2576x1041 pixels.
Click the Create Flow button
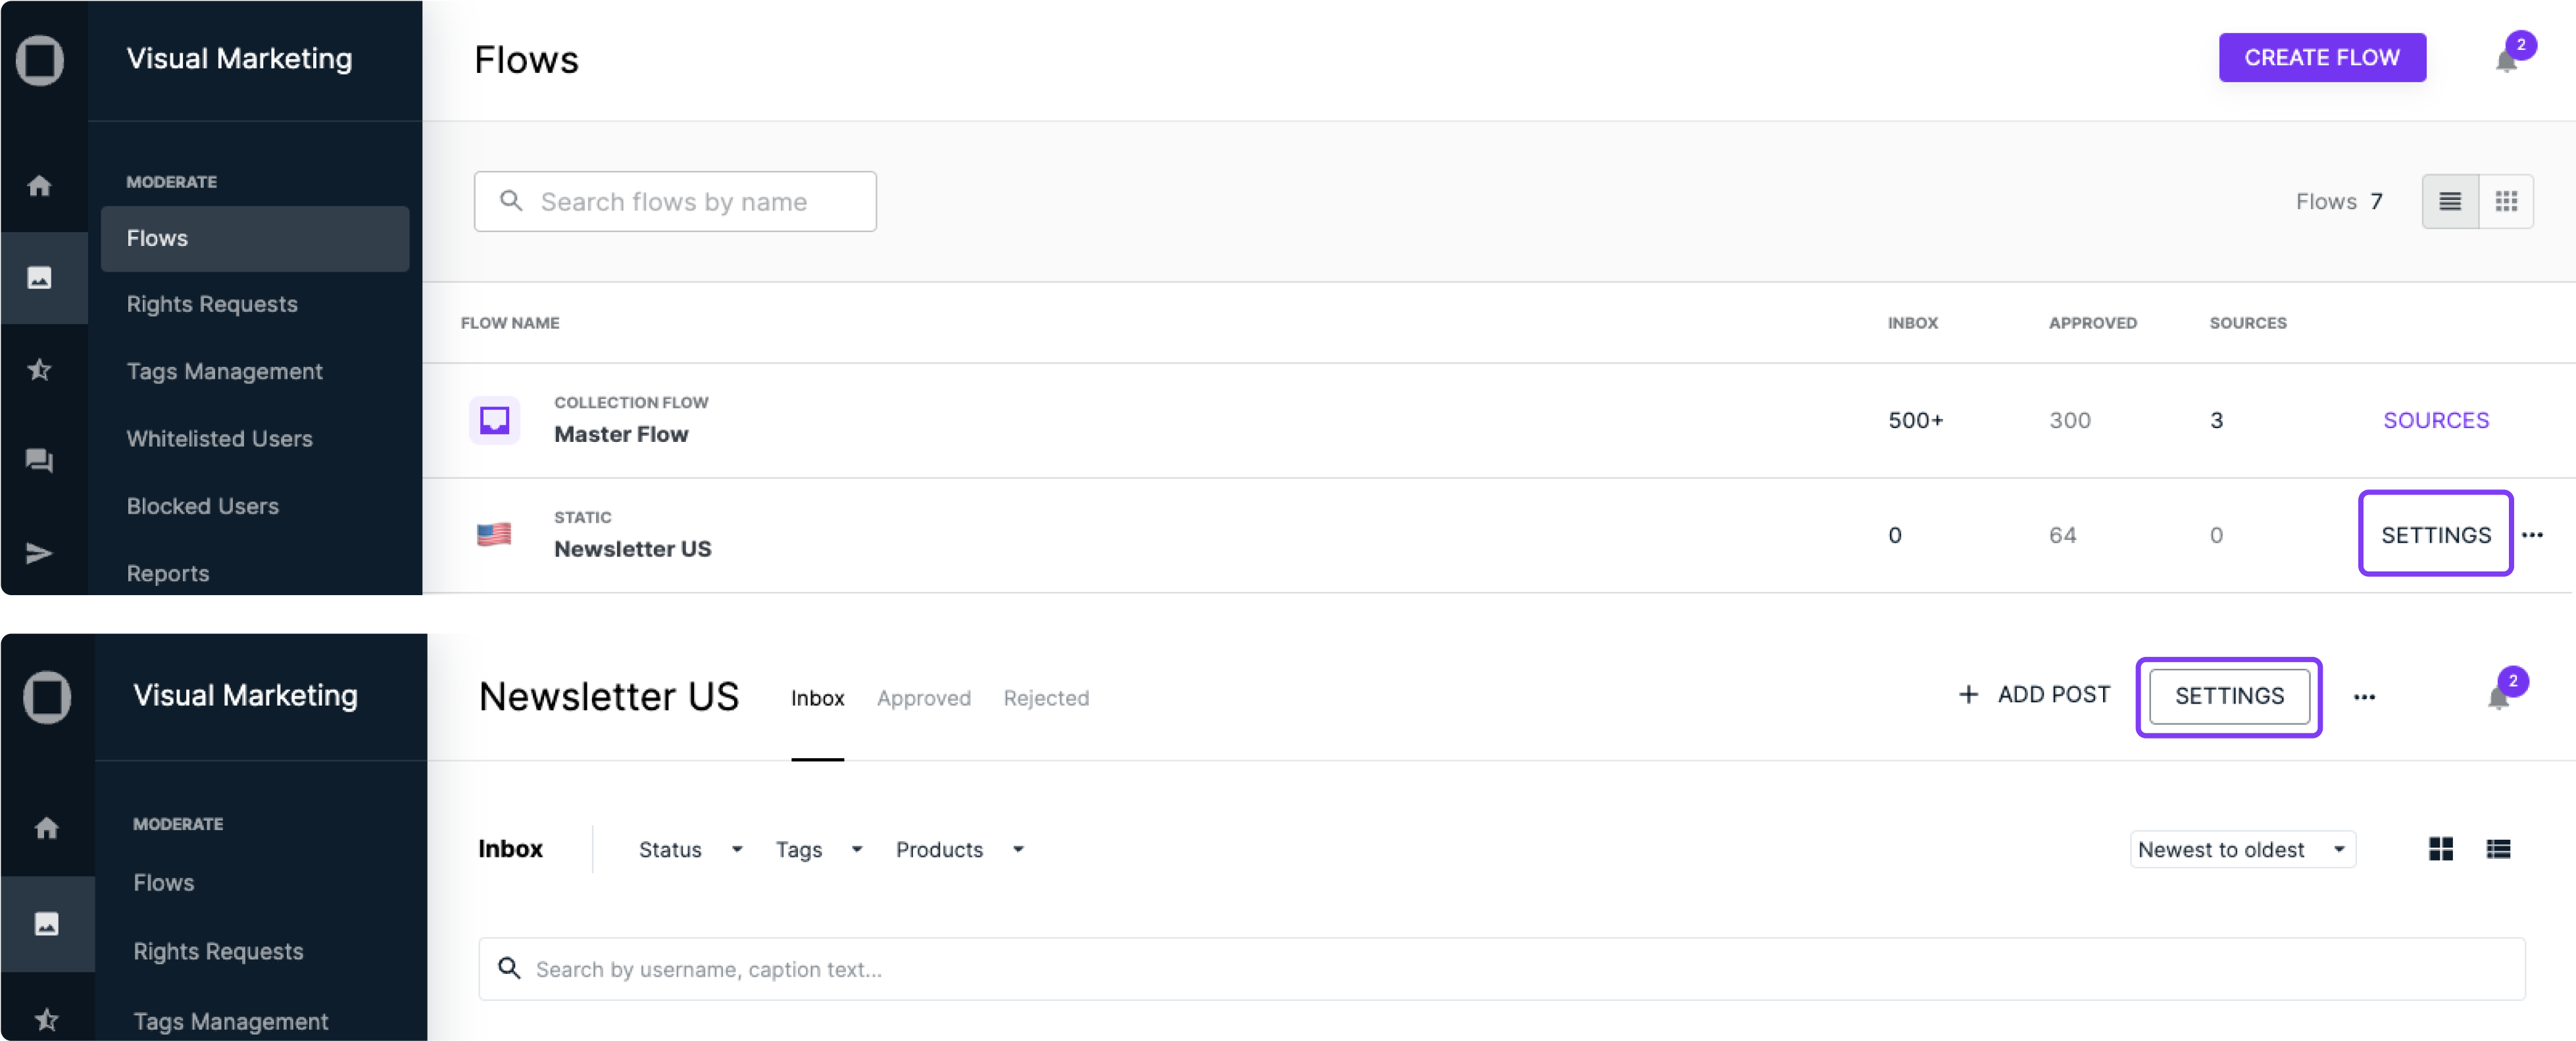coord(2322,58)
